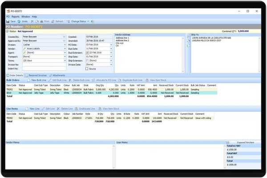
Task: Open the Terms dropdown showing 120 days
Action: tap(65, 61)
